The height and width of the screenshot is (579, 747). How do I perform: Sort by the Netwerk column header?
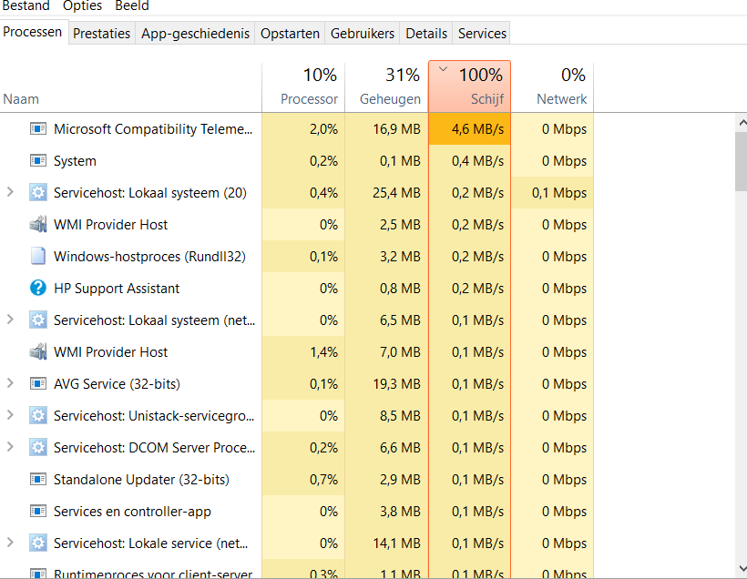[552, 87]
